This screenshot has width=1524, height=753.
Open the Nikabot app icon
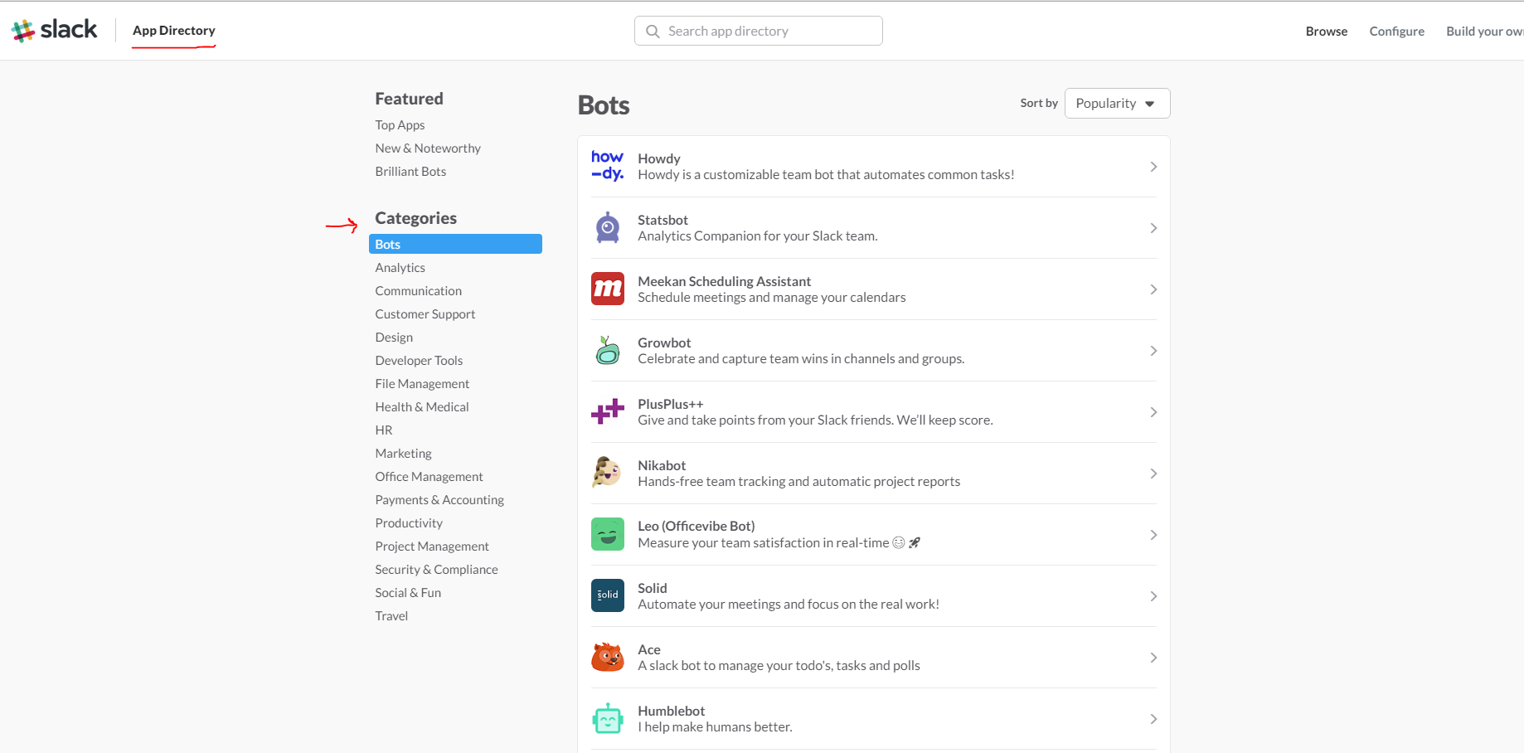(607, 473)
